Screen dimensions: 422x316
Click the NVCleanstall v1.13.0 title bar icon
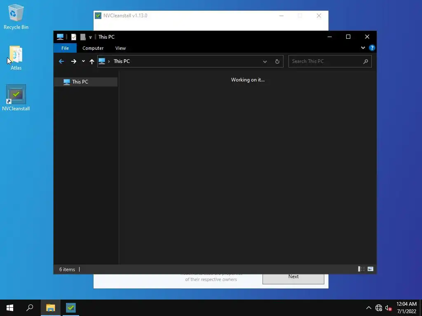coord(98,16)
